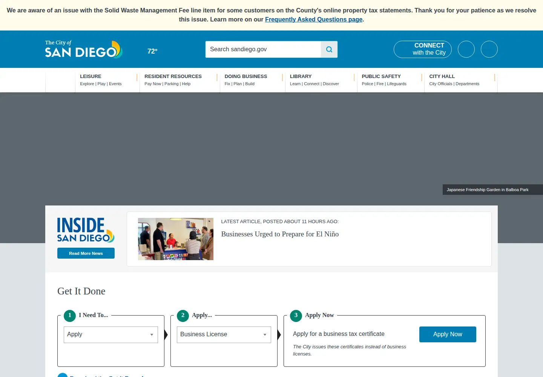Open the Frequently Asked Questions page link
543x377 pixels.
coord(314,19)
